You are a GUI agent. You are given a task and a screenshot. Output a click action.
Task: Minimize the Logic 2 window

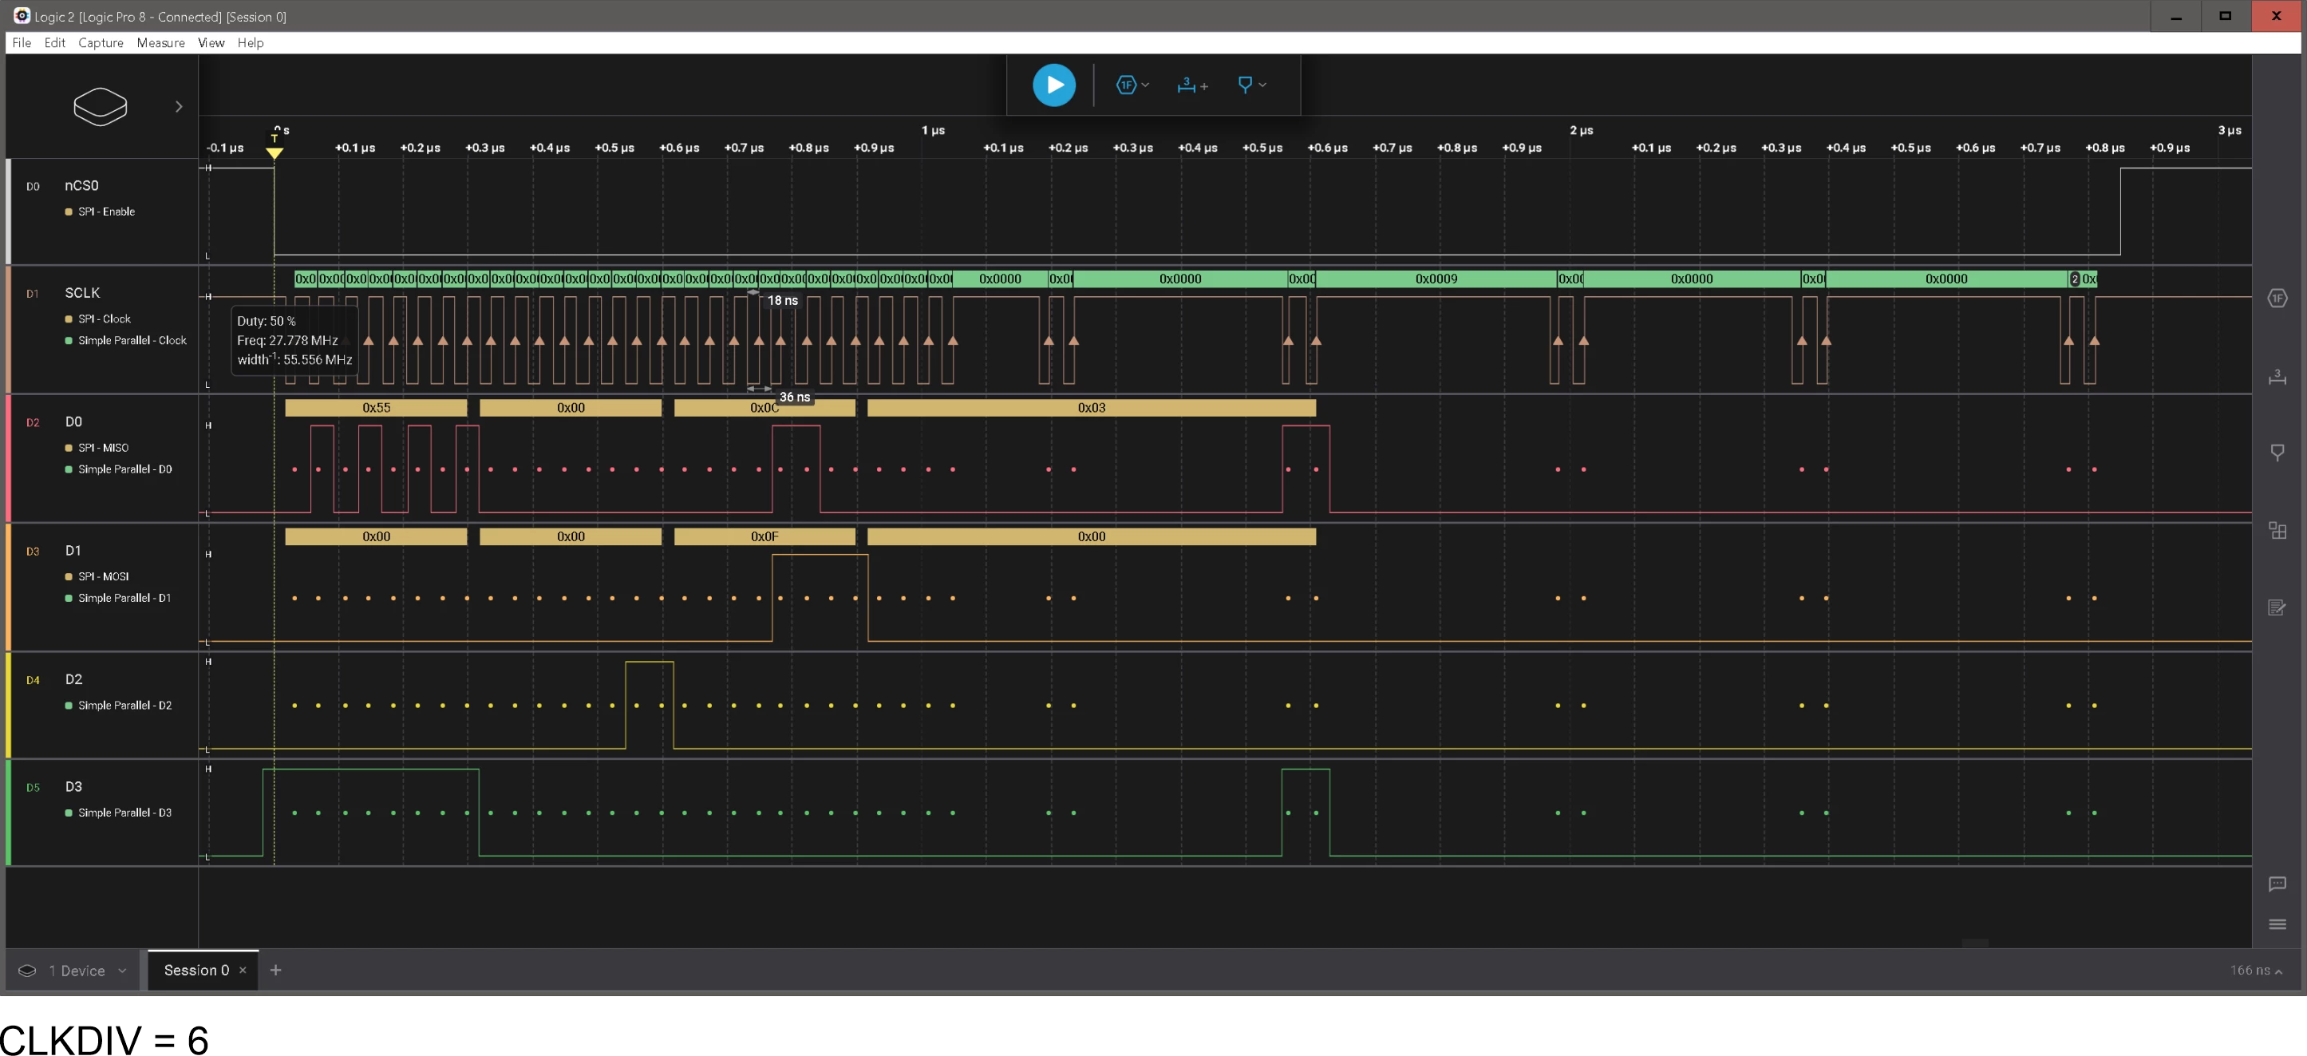pos(2176,16)
